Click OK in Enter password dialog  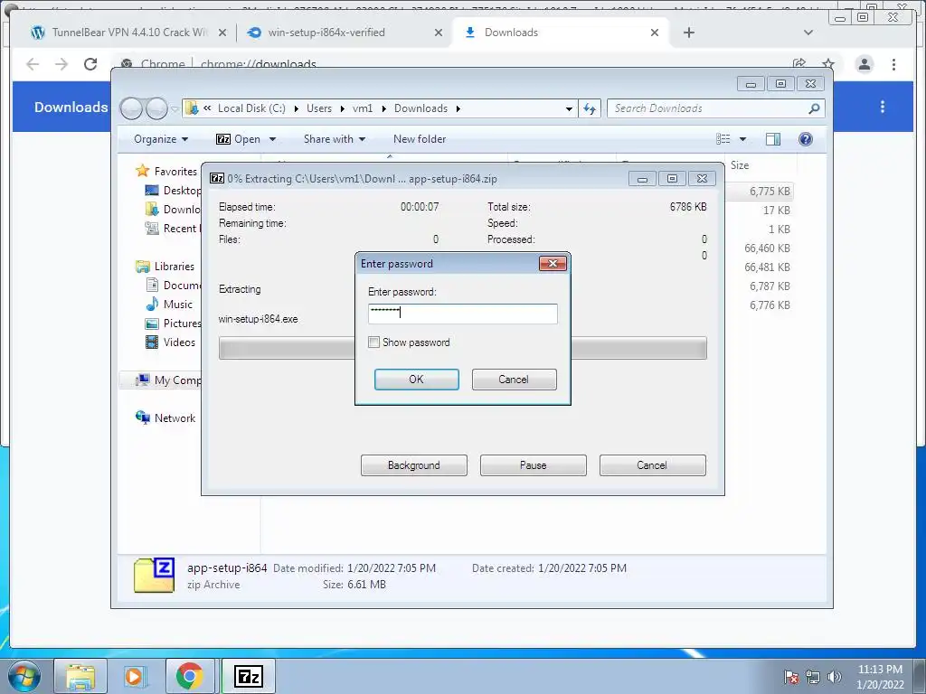pyautogui.click(x=416, y=380)
